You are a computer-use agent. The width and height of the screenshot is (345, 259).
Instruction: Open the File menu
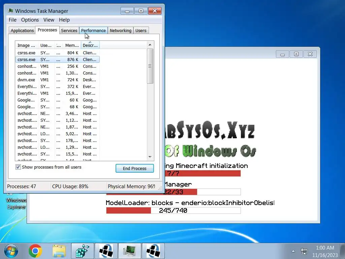pyautogui.click(x=12, y=20)
